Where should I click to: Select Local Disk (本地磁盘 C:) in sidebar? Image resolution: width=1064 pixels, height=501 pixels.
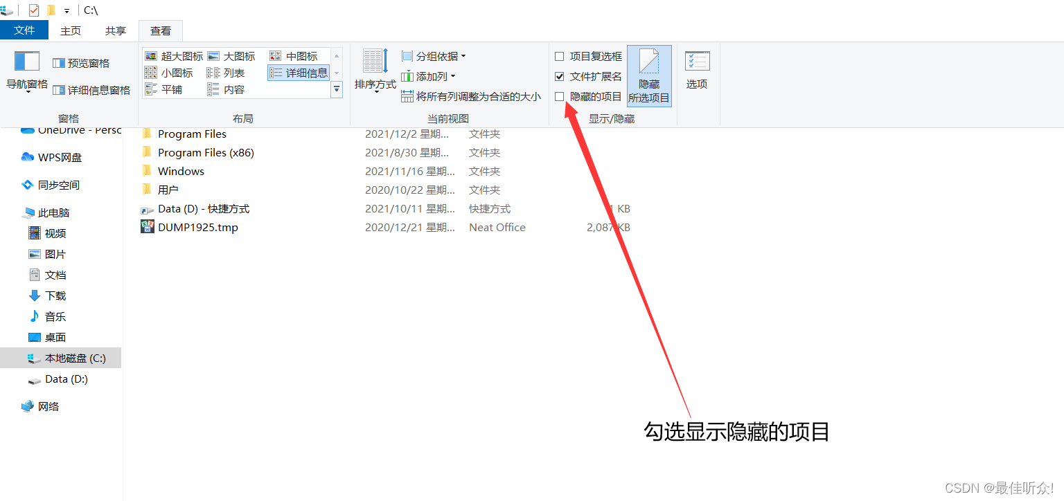tap(61, 358)
